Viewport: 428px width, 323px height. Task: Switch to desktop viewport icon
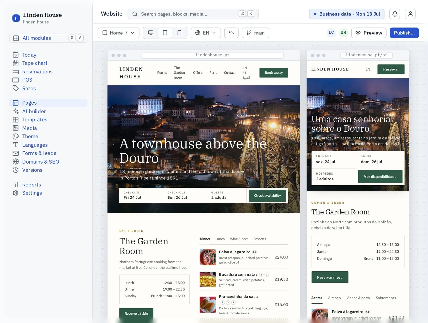[151, 33]
